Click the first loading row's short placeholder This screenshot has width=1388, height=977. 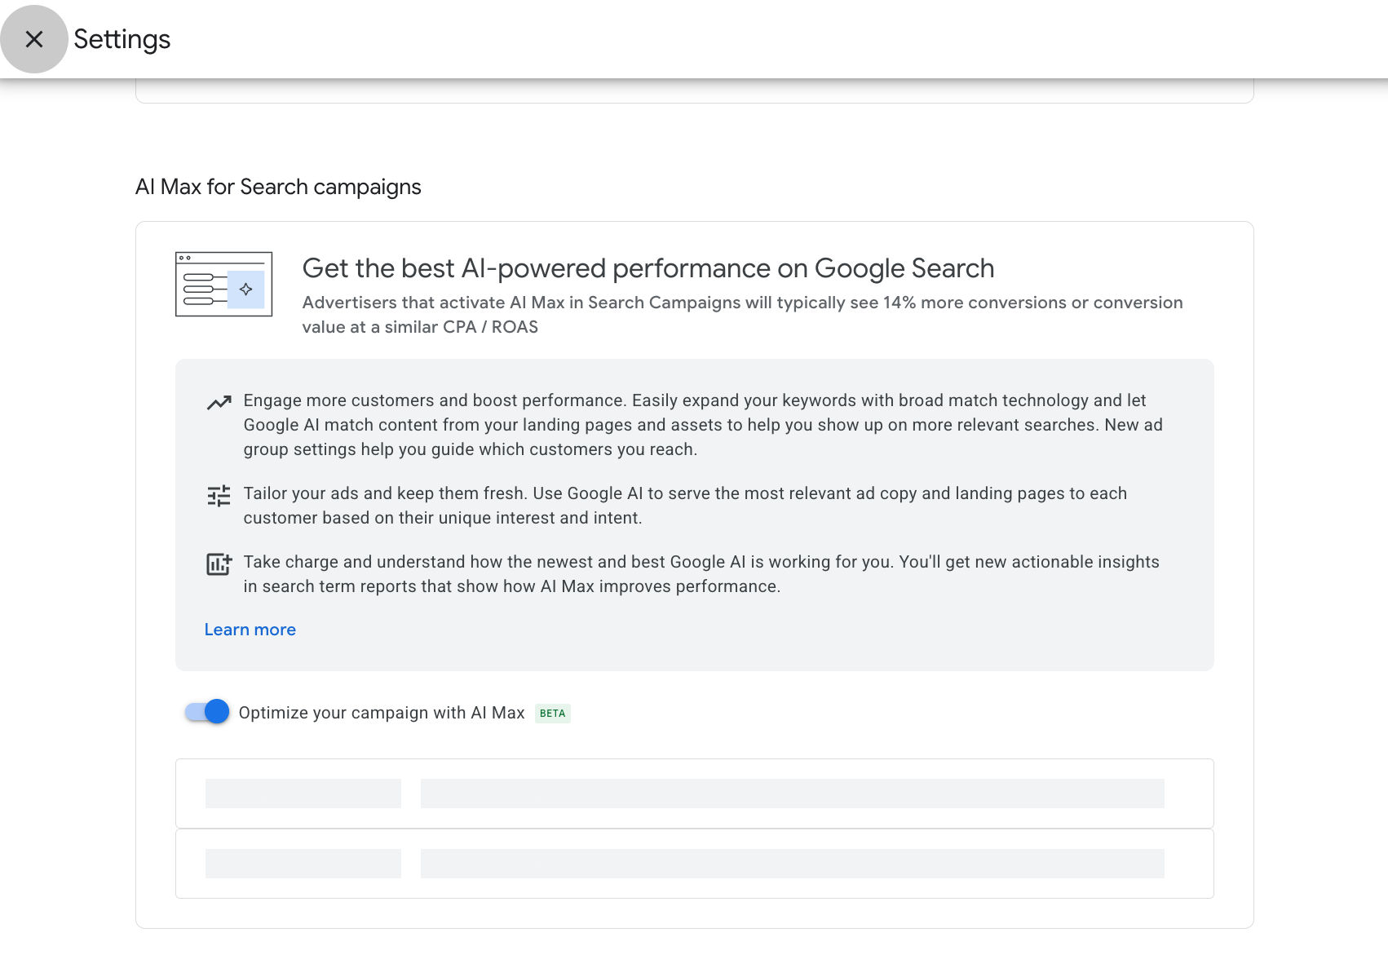[x=303, y=794]
